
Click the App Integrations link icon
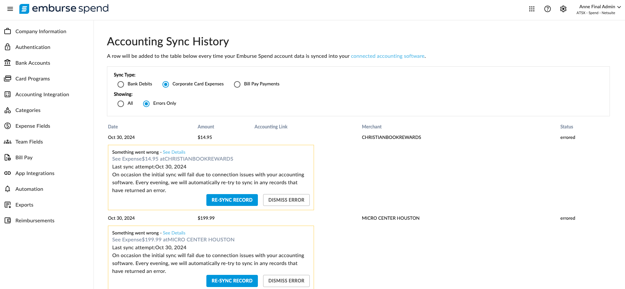pos(8,173)
